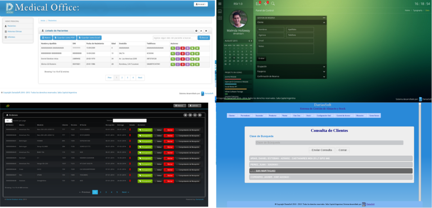The height and width of the screenshot is (208, 432).
Task: Click the red delete icon for Daniel Esteban Arias
Action: 183,59
